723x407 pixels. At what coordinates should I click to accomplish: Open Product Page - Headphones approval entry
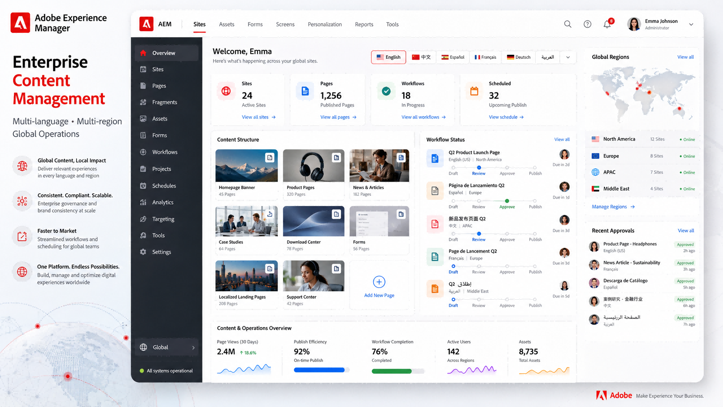(642, 247)
